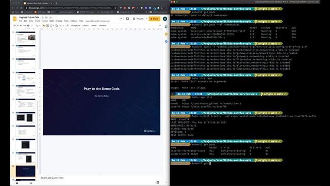This screenshot has height=186, width=330.
Task: Collapse the menus with toolbar caret
Action: (160, 25)
